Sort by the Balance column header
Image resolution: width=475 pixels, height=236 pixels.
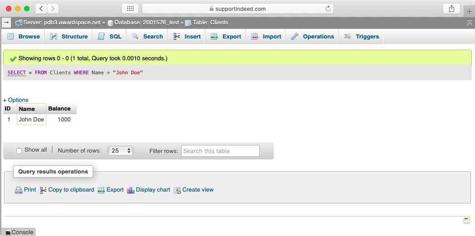click(x=59, y=109)
